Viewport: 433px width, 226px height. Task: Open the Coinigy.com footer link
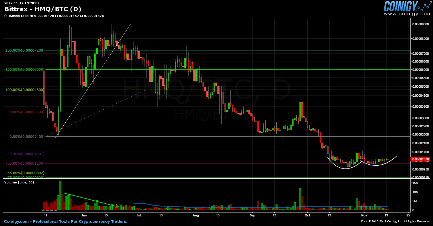66,221
